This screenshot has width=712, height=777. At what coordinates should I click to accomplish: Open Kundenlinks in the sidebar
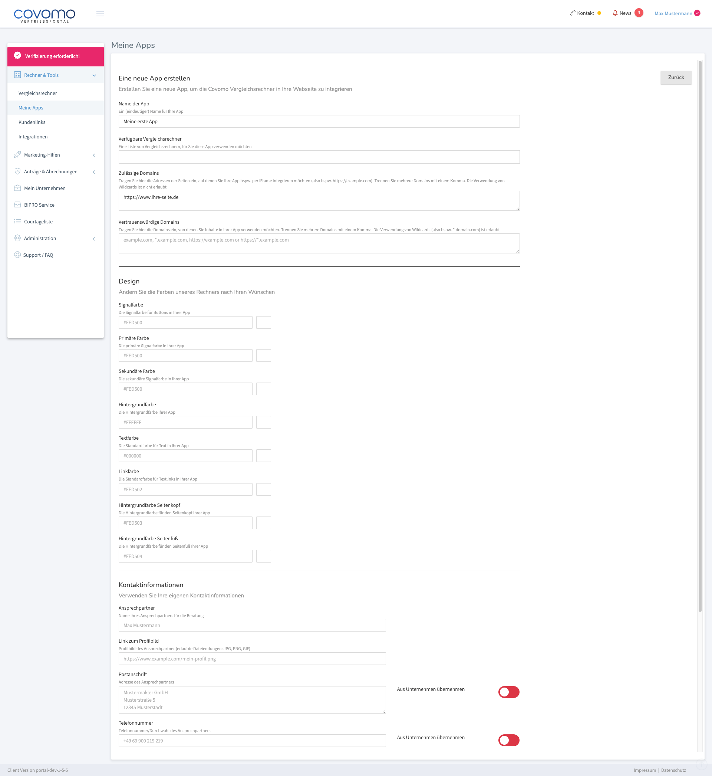pos(32,122)
